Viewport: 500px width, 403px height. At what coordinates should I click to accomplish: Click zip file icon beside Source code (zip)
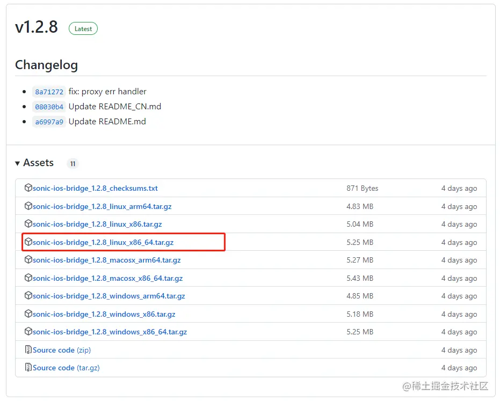28,349
